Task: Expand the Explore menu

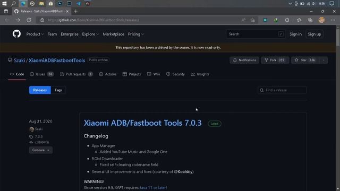Action: (x=90, y=34)
